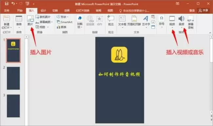Click the Tell Me search box
Image resolution: width=213 pixels, height=126 pixels.
click(134, 11)
